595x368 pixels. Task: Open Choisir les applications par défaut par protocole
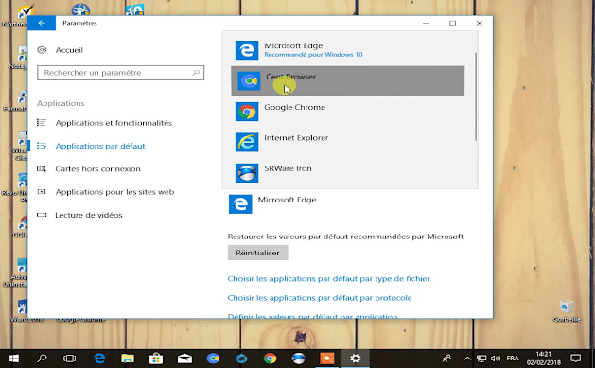320,298
